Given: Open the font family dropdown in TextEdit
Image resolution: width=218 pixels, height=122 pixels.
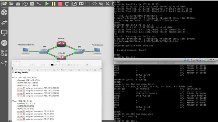Looking at the screenshot, I should tap(24, 65).
